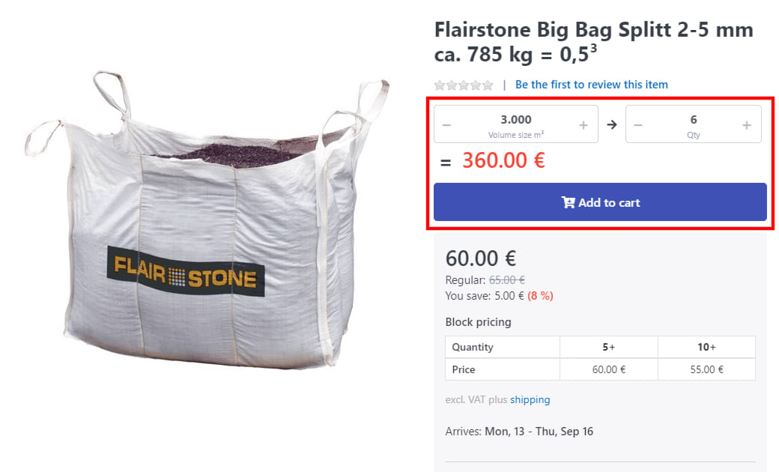Click the cart icon in Add to cart

[568, 202]
